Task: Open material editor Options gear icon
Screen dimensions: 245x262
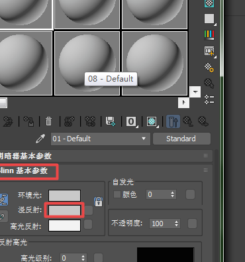Action: pos(209,68)
